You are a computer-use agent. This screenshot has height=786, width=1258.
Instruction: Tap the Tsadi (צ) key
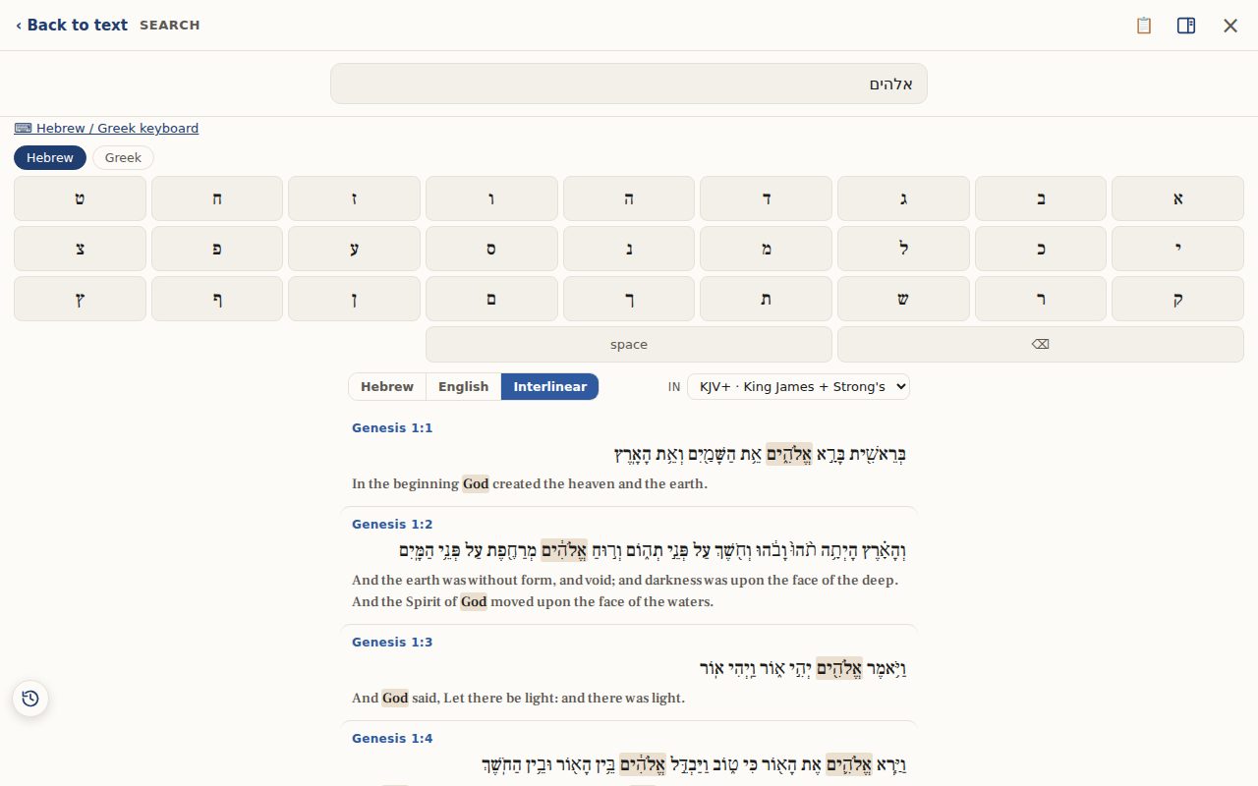point(80,249)
